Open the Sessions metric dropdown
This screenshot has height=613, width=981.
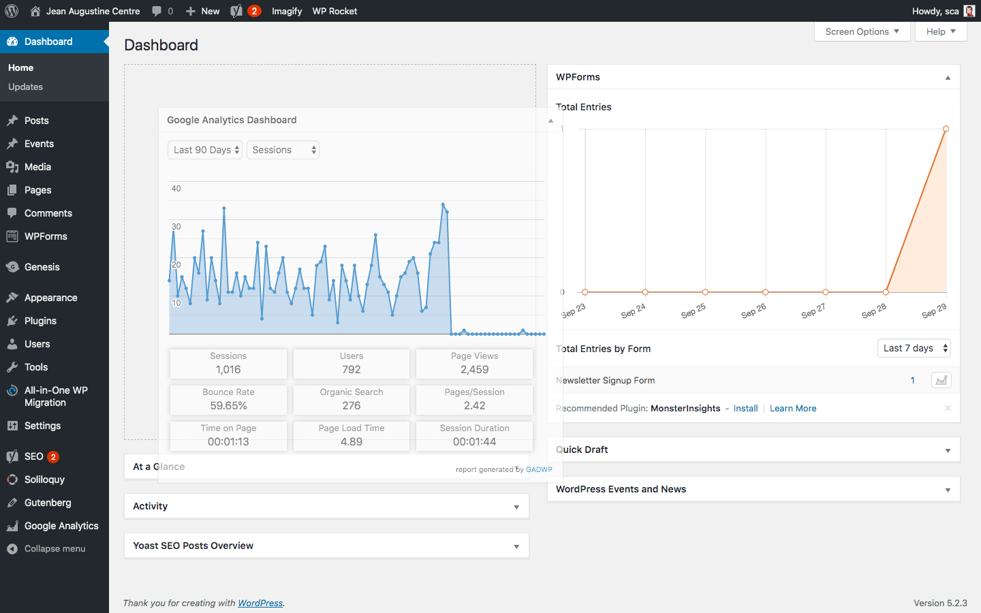click(283, 150)
